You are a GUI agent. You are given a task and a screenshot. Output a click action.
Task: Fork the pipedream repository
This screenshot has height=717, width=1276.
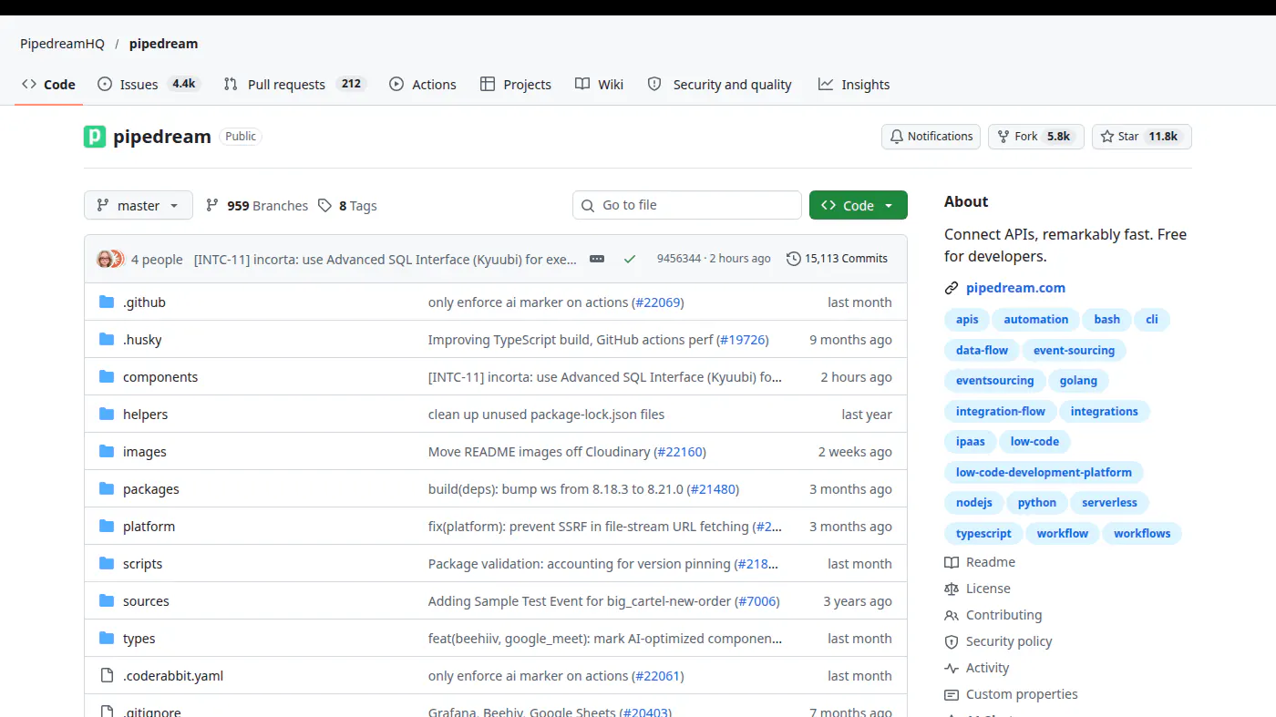(x=1036, y=137)
